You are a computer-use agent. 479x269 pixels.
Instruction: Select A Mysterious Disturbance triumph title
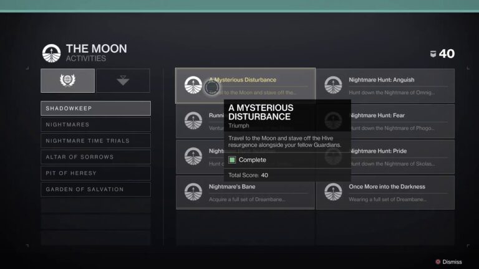[x=243, y=80]
